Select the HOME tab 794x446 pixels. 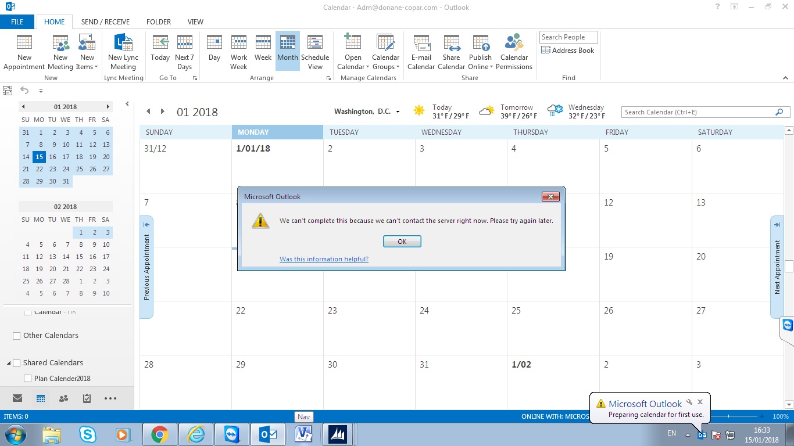tap(55, 22)
